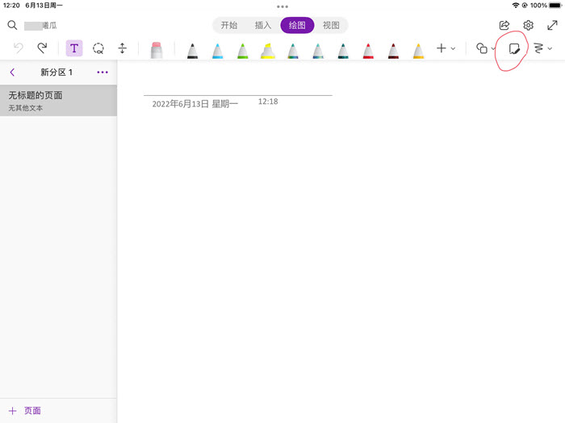
Task: Toggle the text mode T tool
Action: click(x=74, y=48)
